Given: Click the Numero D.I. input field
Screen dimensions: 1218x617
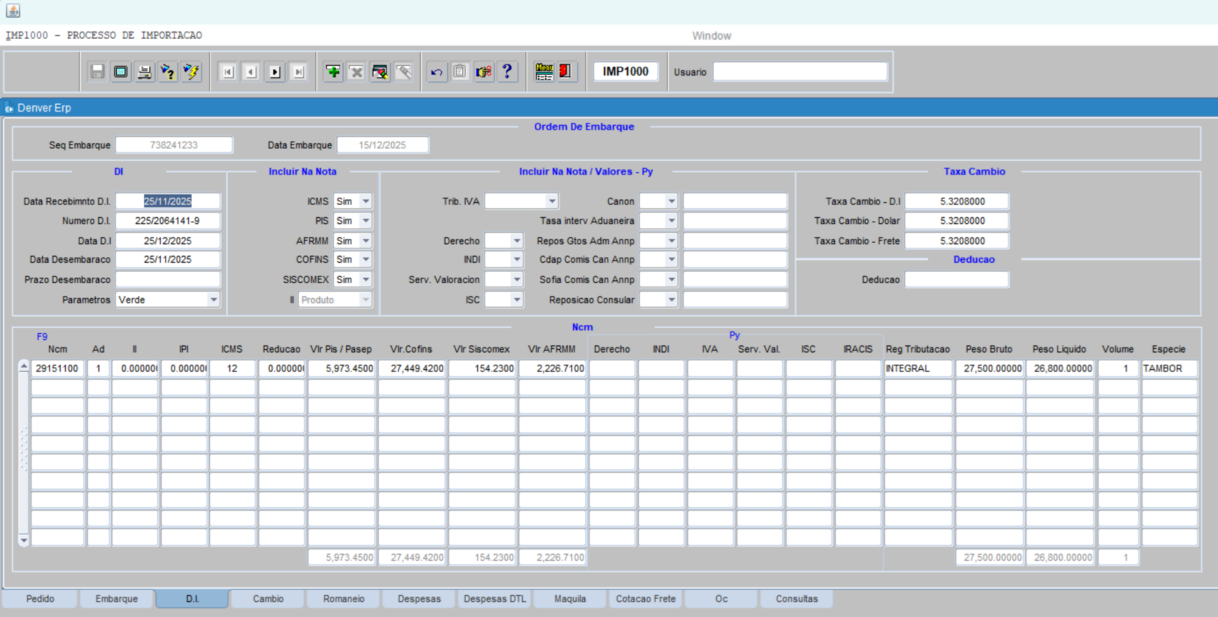Looking at the screenshot, I should pyautogui.click(x=168, y=221).
